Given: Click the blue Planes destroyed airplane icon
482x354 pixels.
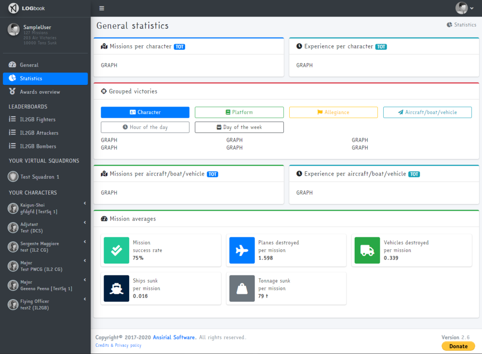Looking at the screenshot, I should (242, 250).
